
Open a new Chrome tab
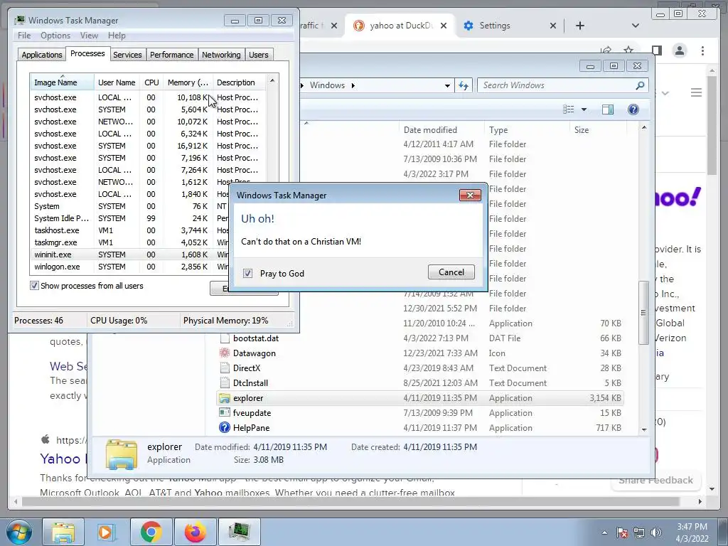coord(580,26)
